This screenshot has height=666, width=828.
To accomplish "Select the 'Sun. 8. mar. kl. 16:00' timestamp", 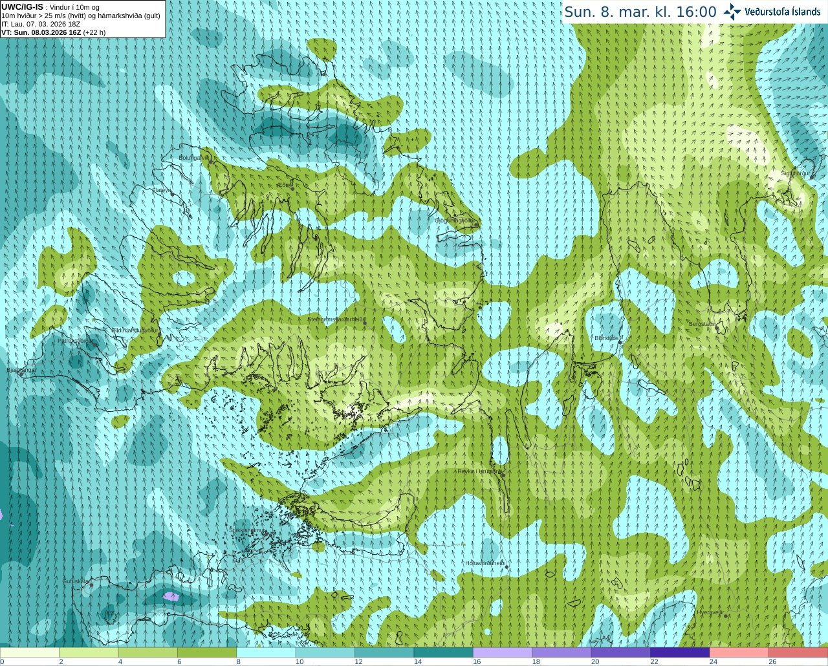I will 640,12.
